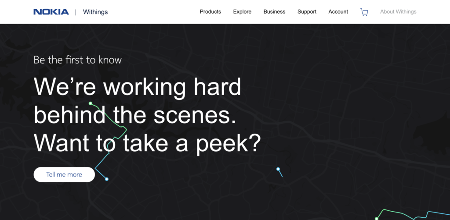Screen dimensions: 450x220
Task: Open the Explore menu
Action: (242, 12)
